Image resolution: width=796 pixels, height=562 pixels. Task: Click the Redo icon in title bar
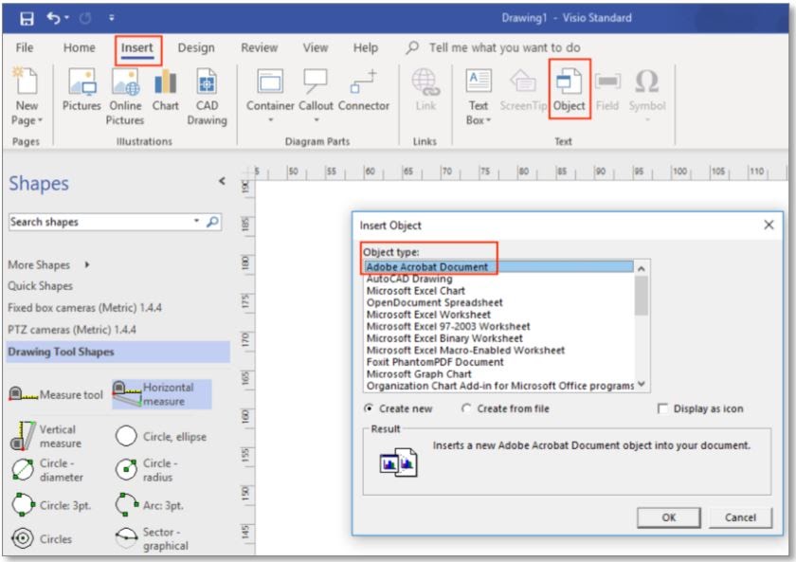point(85,19)
